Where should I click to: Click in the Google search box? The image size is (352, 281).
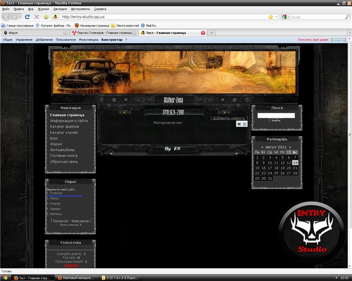pyautogui.click(x=317, y=17)
